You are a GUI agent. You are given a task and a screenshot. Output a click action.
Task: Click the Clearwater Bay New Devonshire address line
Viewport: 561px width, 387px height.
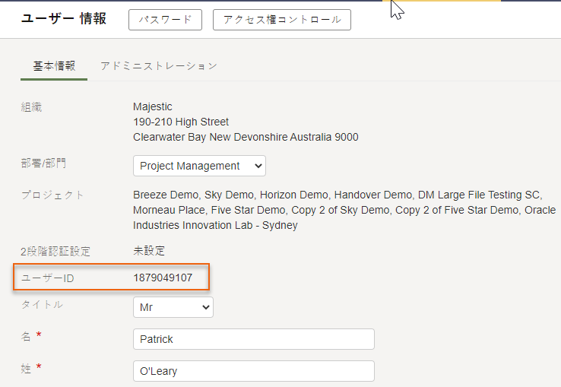(x=246, y=137)
